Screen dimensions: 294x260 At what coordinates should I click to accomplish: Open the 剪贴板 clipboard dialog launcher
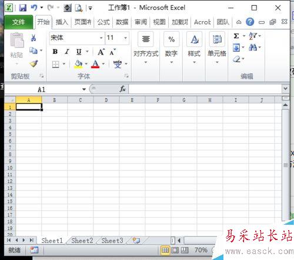[42, 76]
